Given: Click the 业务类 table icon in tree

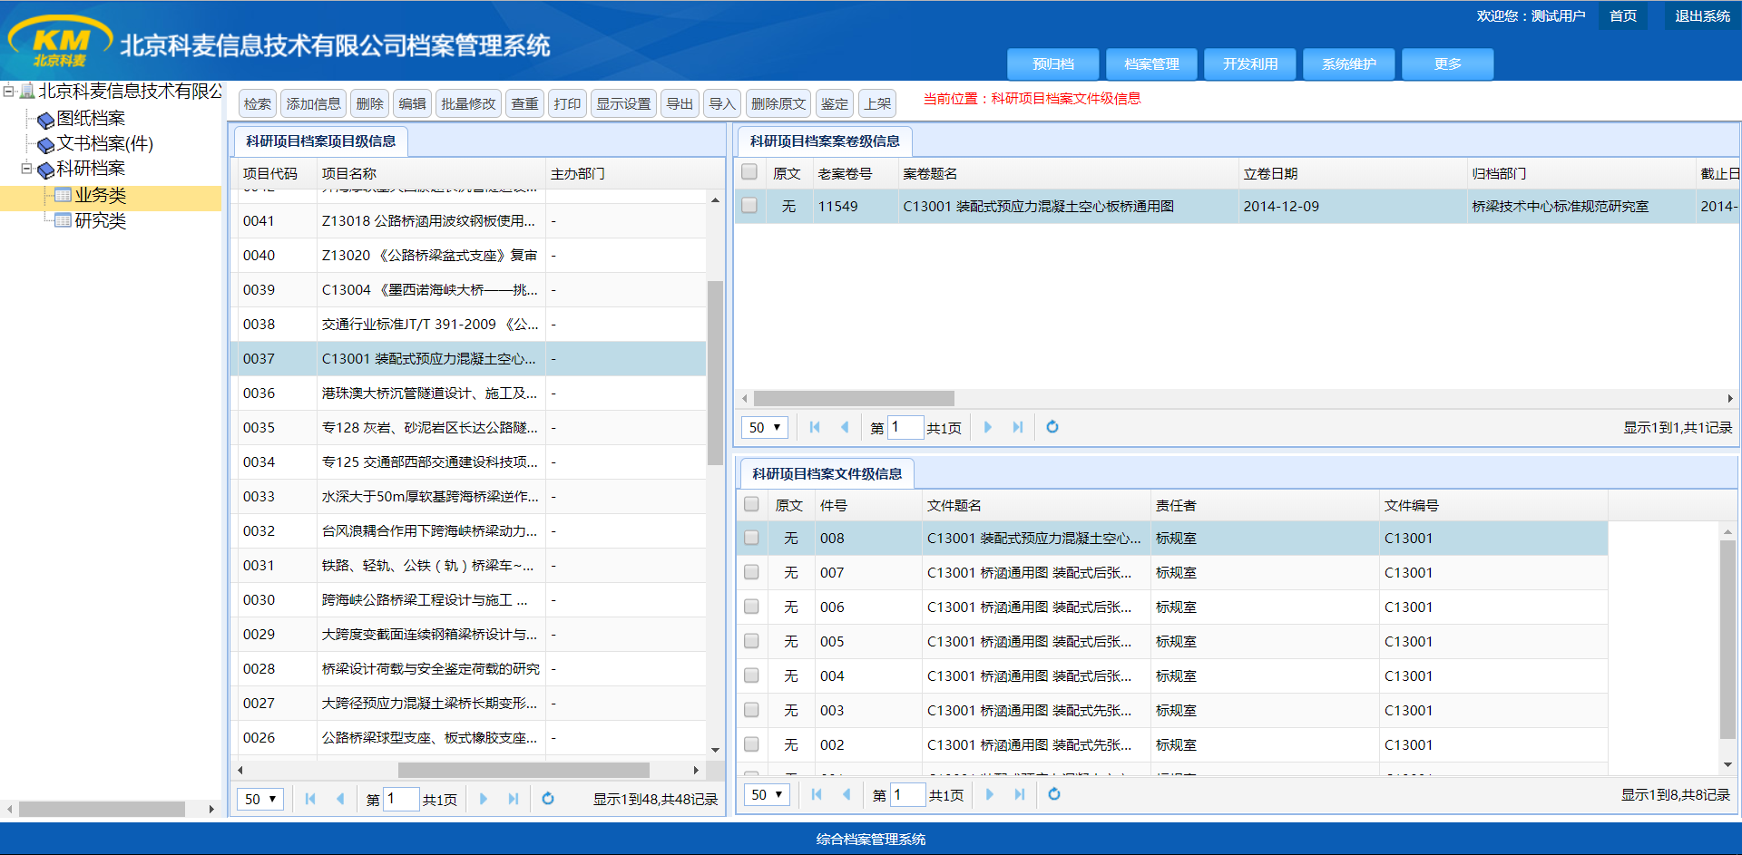Looking at the screenshot, I should click(x=63, y=195).
